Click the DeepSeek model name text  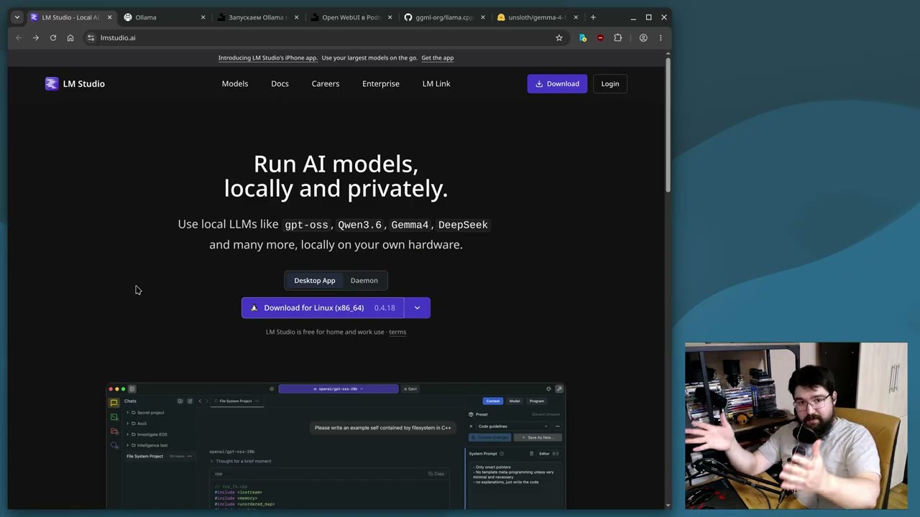click(x=463, y=225)
